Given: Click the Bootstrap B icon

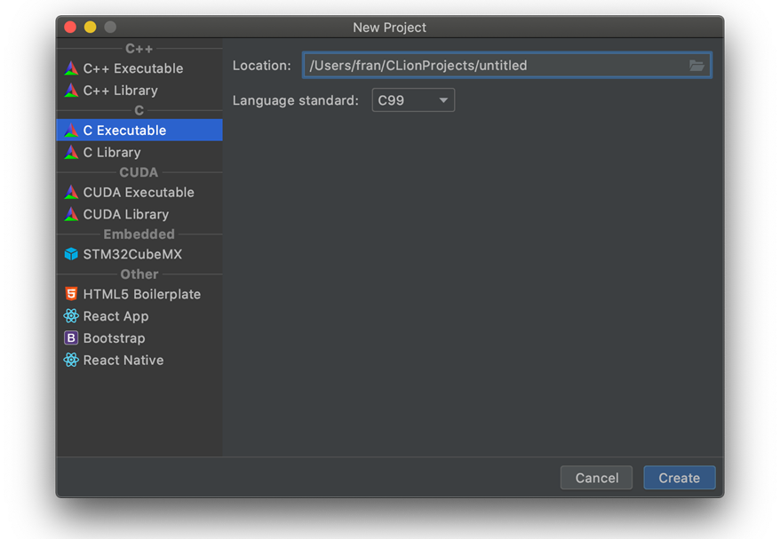Looking at the screenshot, I should [71, 338].
